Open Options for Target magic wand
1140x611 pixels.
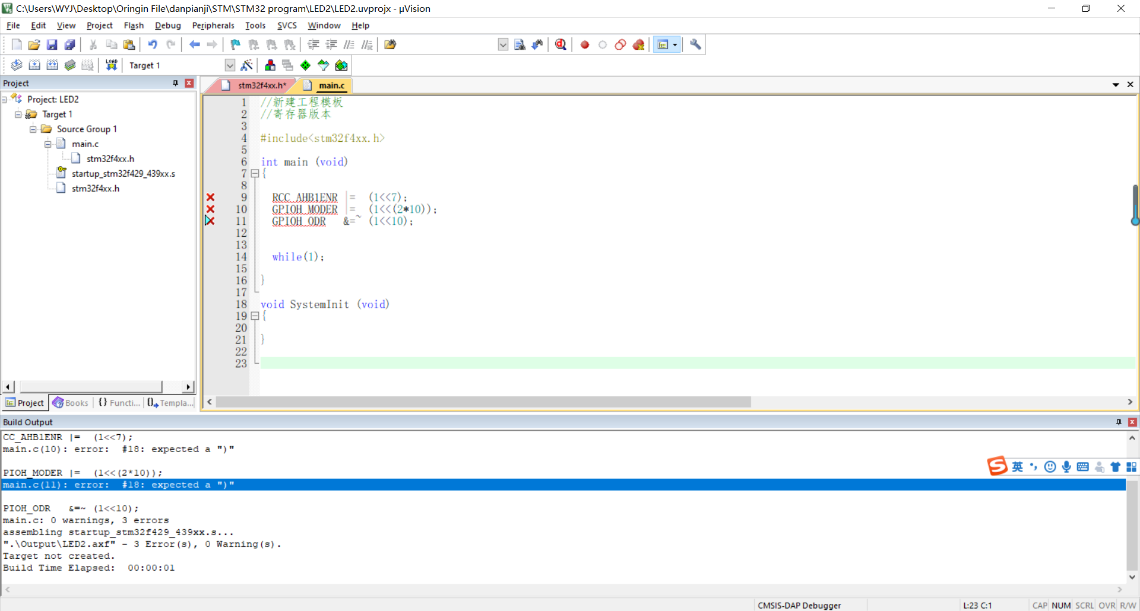coord(246,65)
